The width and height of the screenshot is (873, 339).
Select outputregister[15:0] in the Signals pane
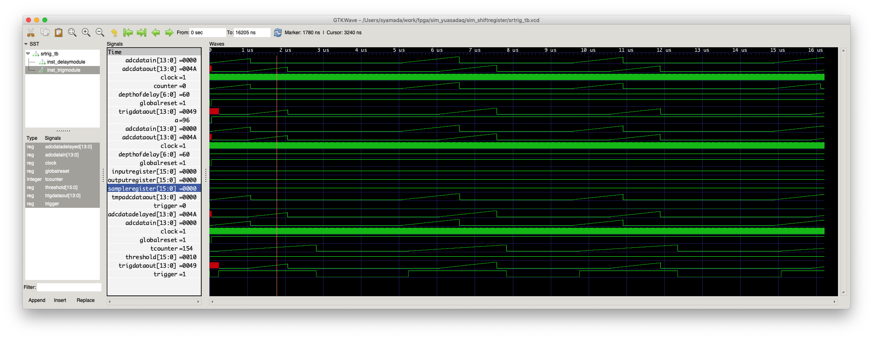[154, 180]
